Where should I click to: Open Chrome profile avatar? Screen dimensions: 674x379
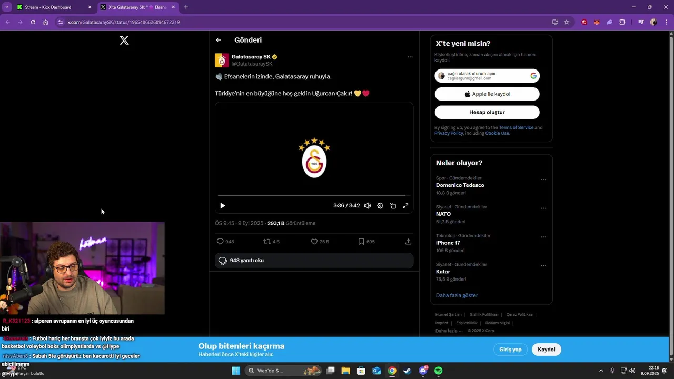(x=653, y=22)
